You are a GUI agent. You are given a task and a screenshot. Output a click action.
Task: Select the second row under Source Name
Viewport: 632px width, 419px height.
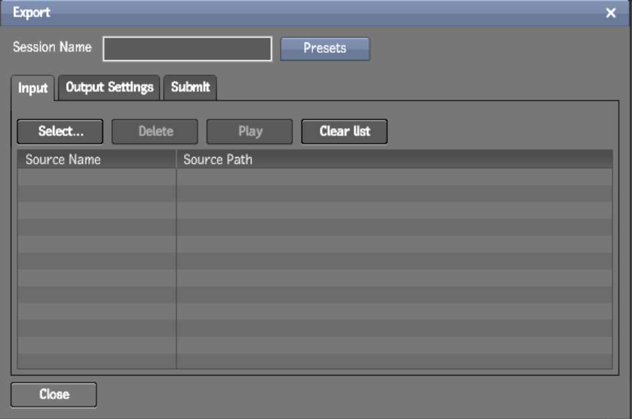pyautogui.click(x=96, y=193)
